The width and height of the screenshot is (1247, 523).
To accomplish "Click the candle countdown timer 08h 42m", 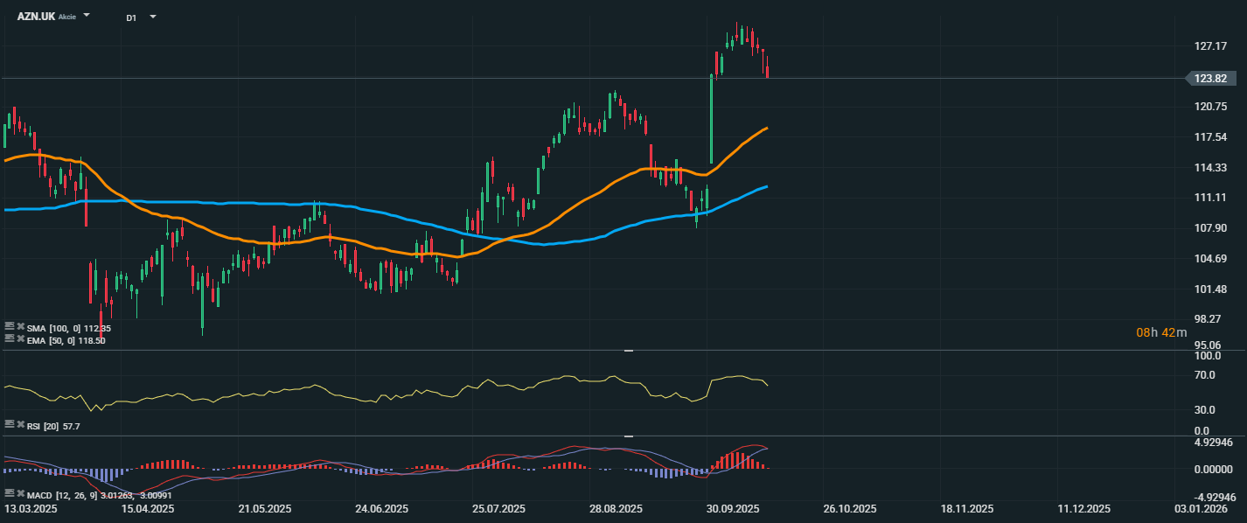I will click(1161, 332).
